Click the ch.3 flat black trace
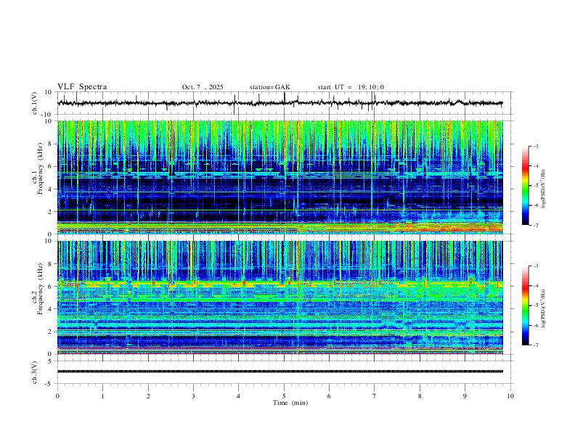 (x=280, y=371)
